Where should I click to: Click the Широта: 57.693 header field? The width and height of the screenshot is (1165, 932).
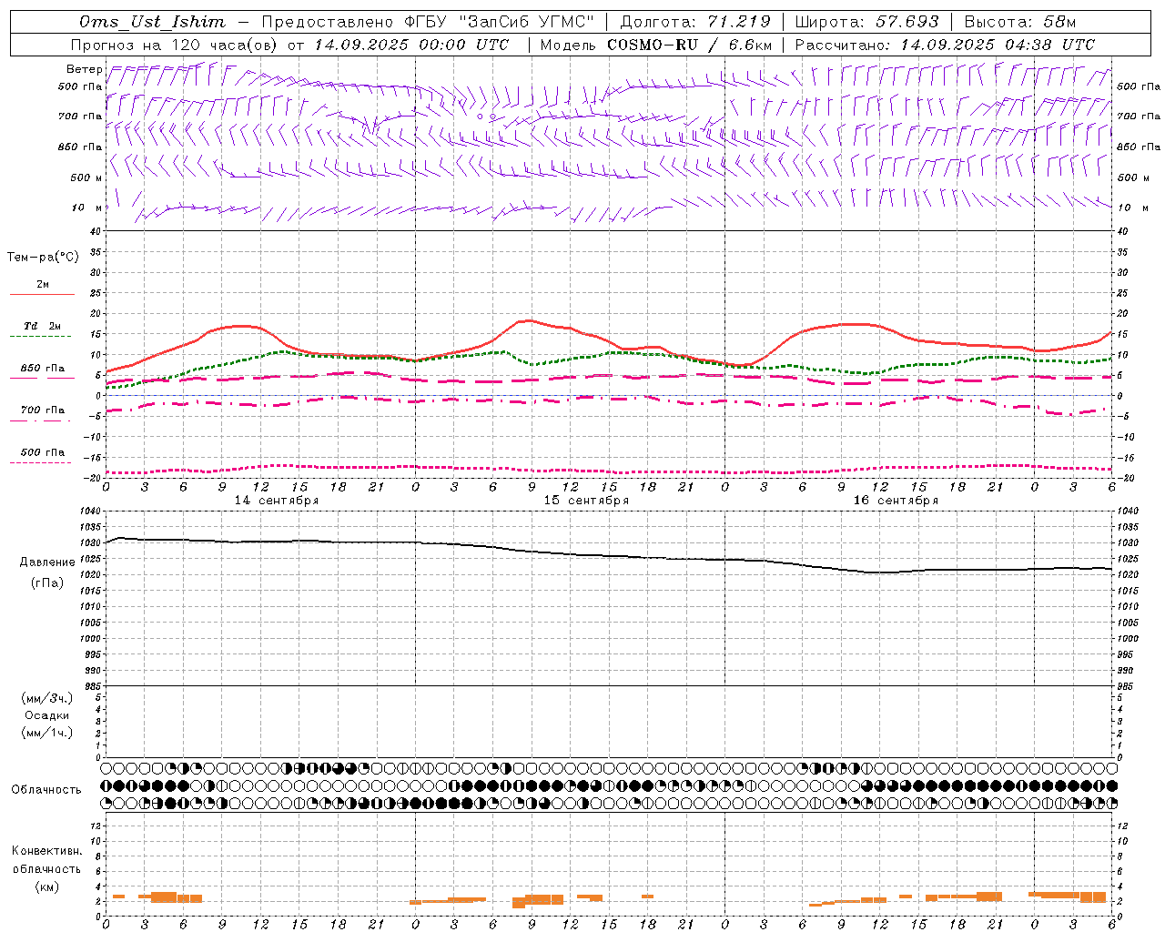tap(866, 22)
